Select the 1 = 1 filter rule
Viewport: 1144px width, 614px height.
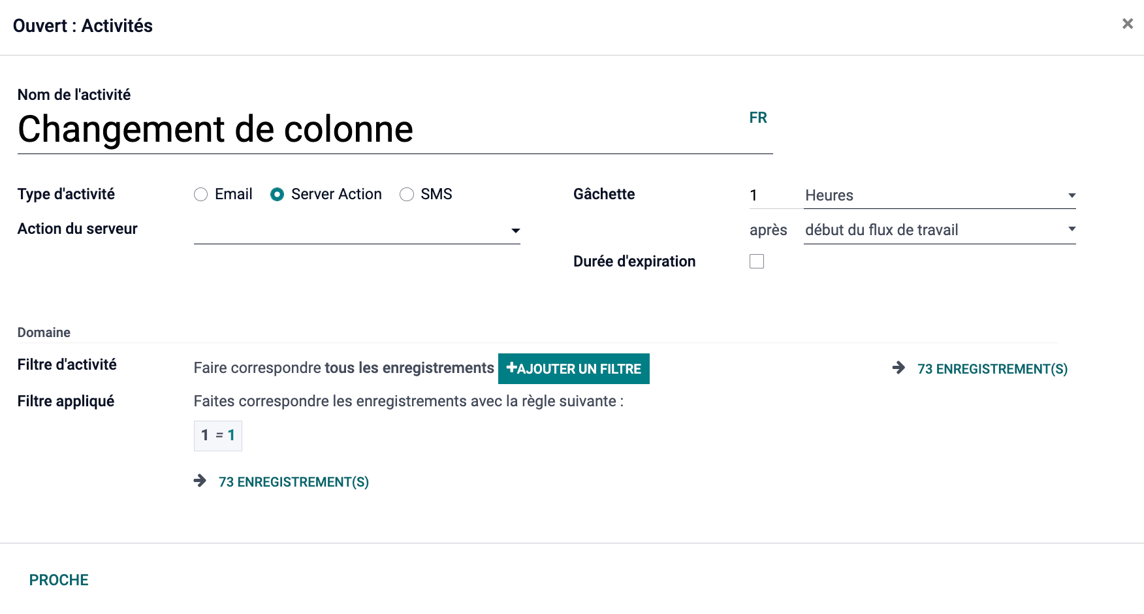pos(217,434)
